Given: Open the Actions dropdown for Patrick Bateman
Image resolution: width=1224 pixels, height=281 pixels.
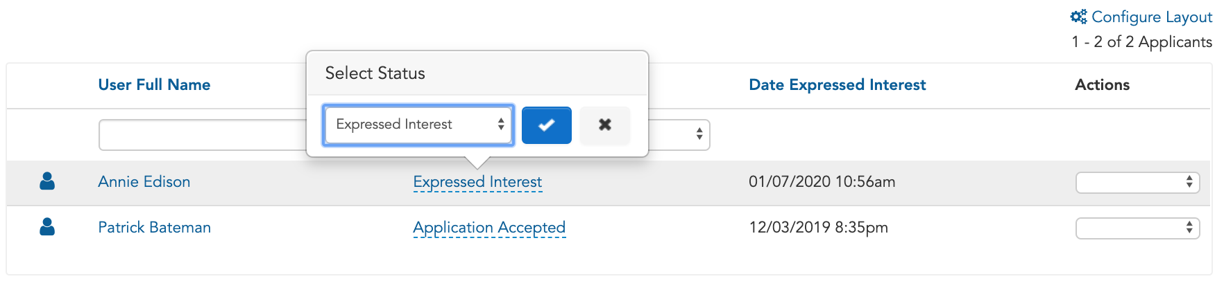Looking at the screenshot, I should tap(1137, 228).
